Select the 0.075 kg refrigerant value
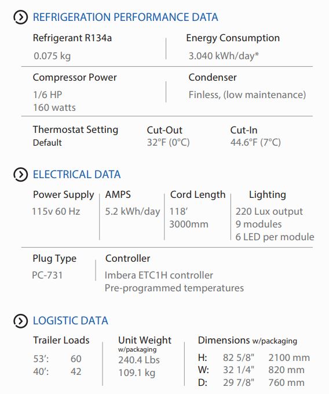 click(x=52, y=56)
